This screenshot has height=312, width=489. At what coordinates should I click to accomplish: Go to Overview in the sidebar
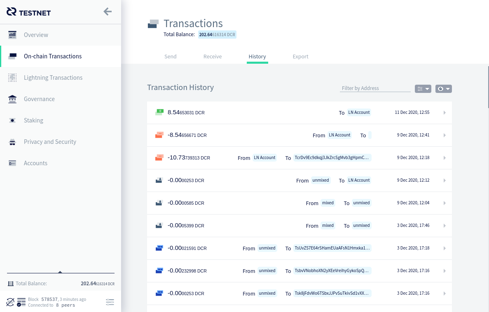click(61, 35)
